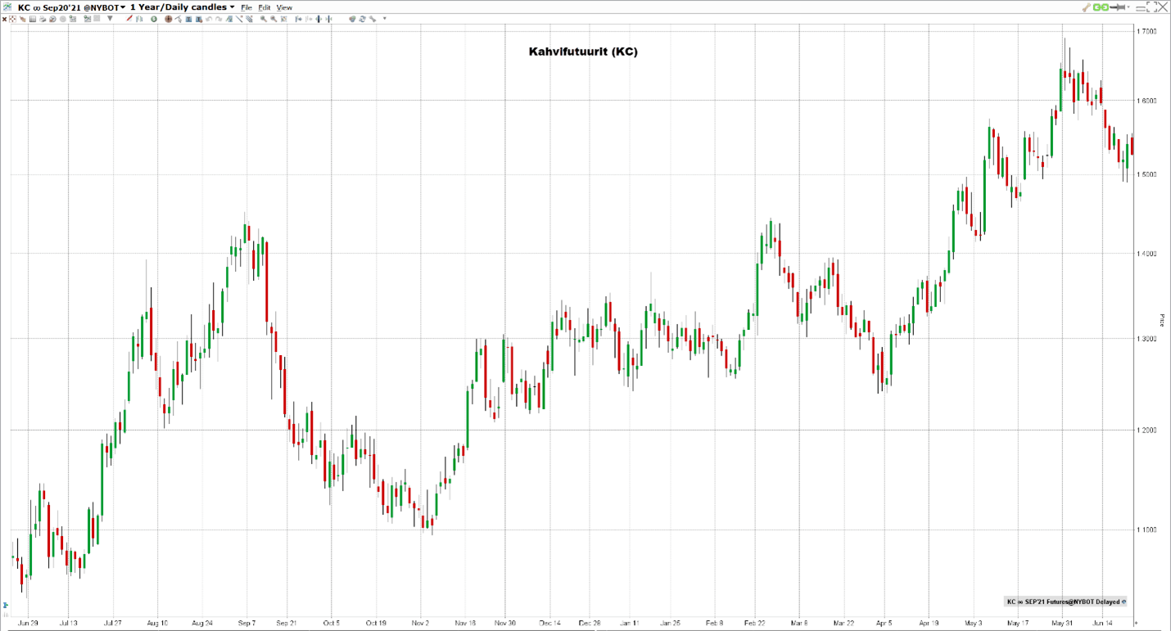
Task: Toggle the pushpin icon in the title bar
Action: pyautogui.click(x=1117, y=7)
